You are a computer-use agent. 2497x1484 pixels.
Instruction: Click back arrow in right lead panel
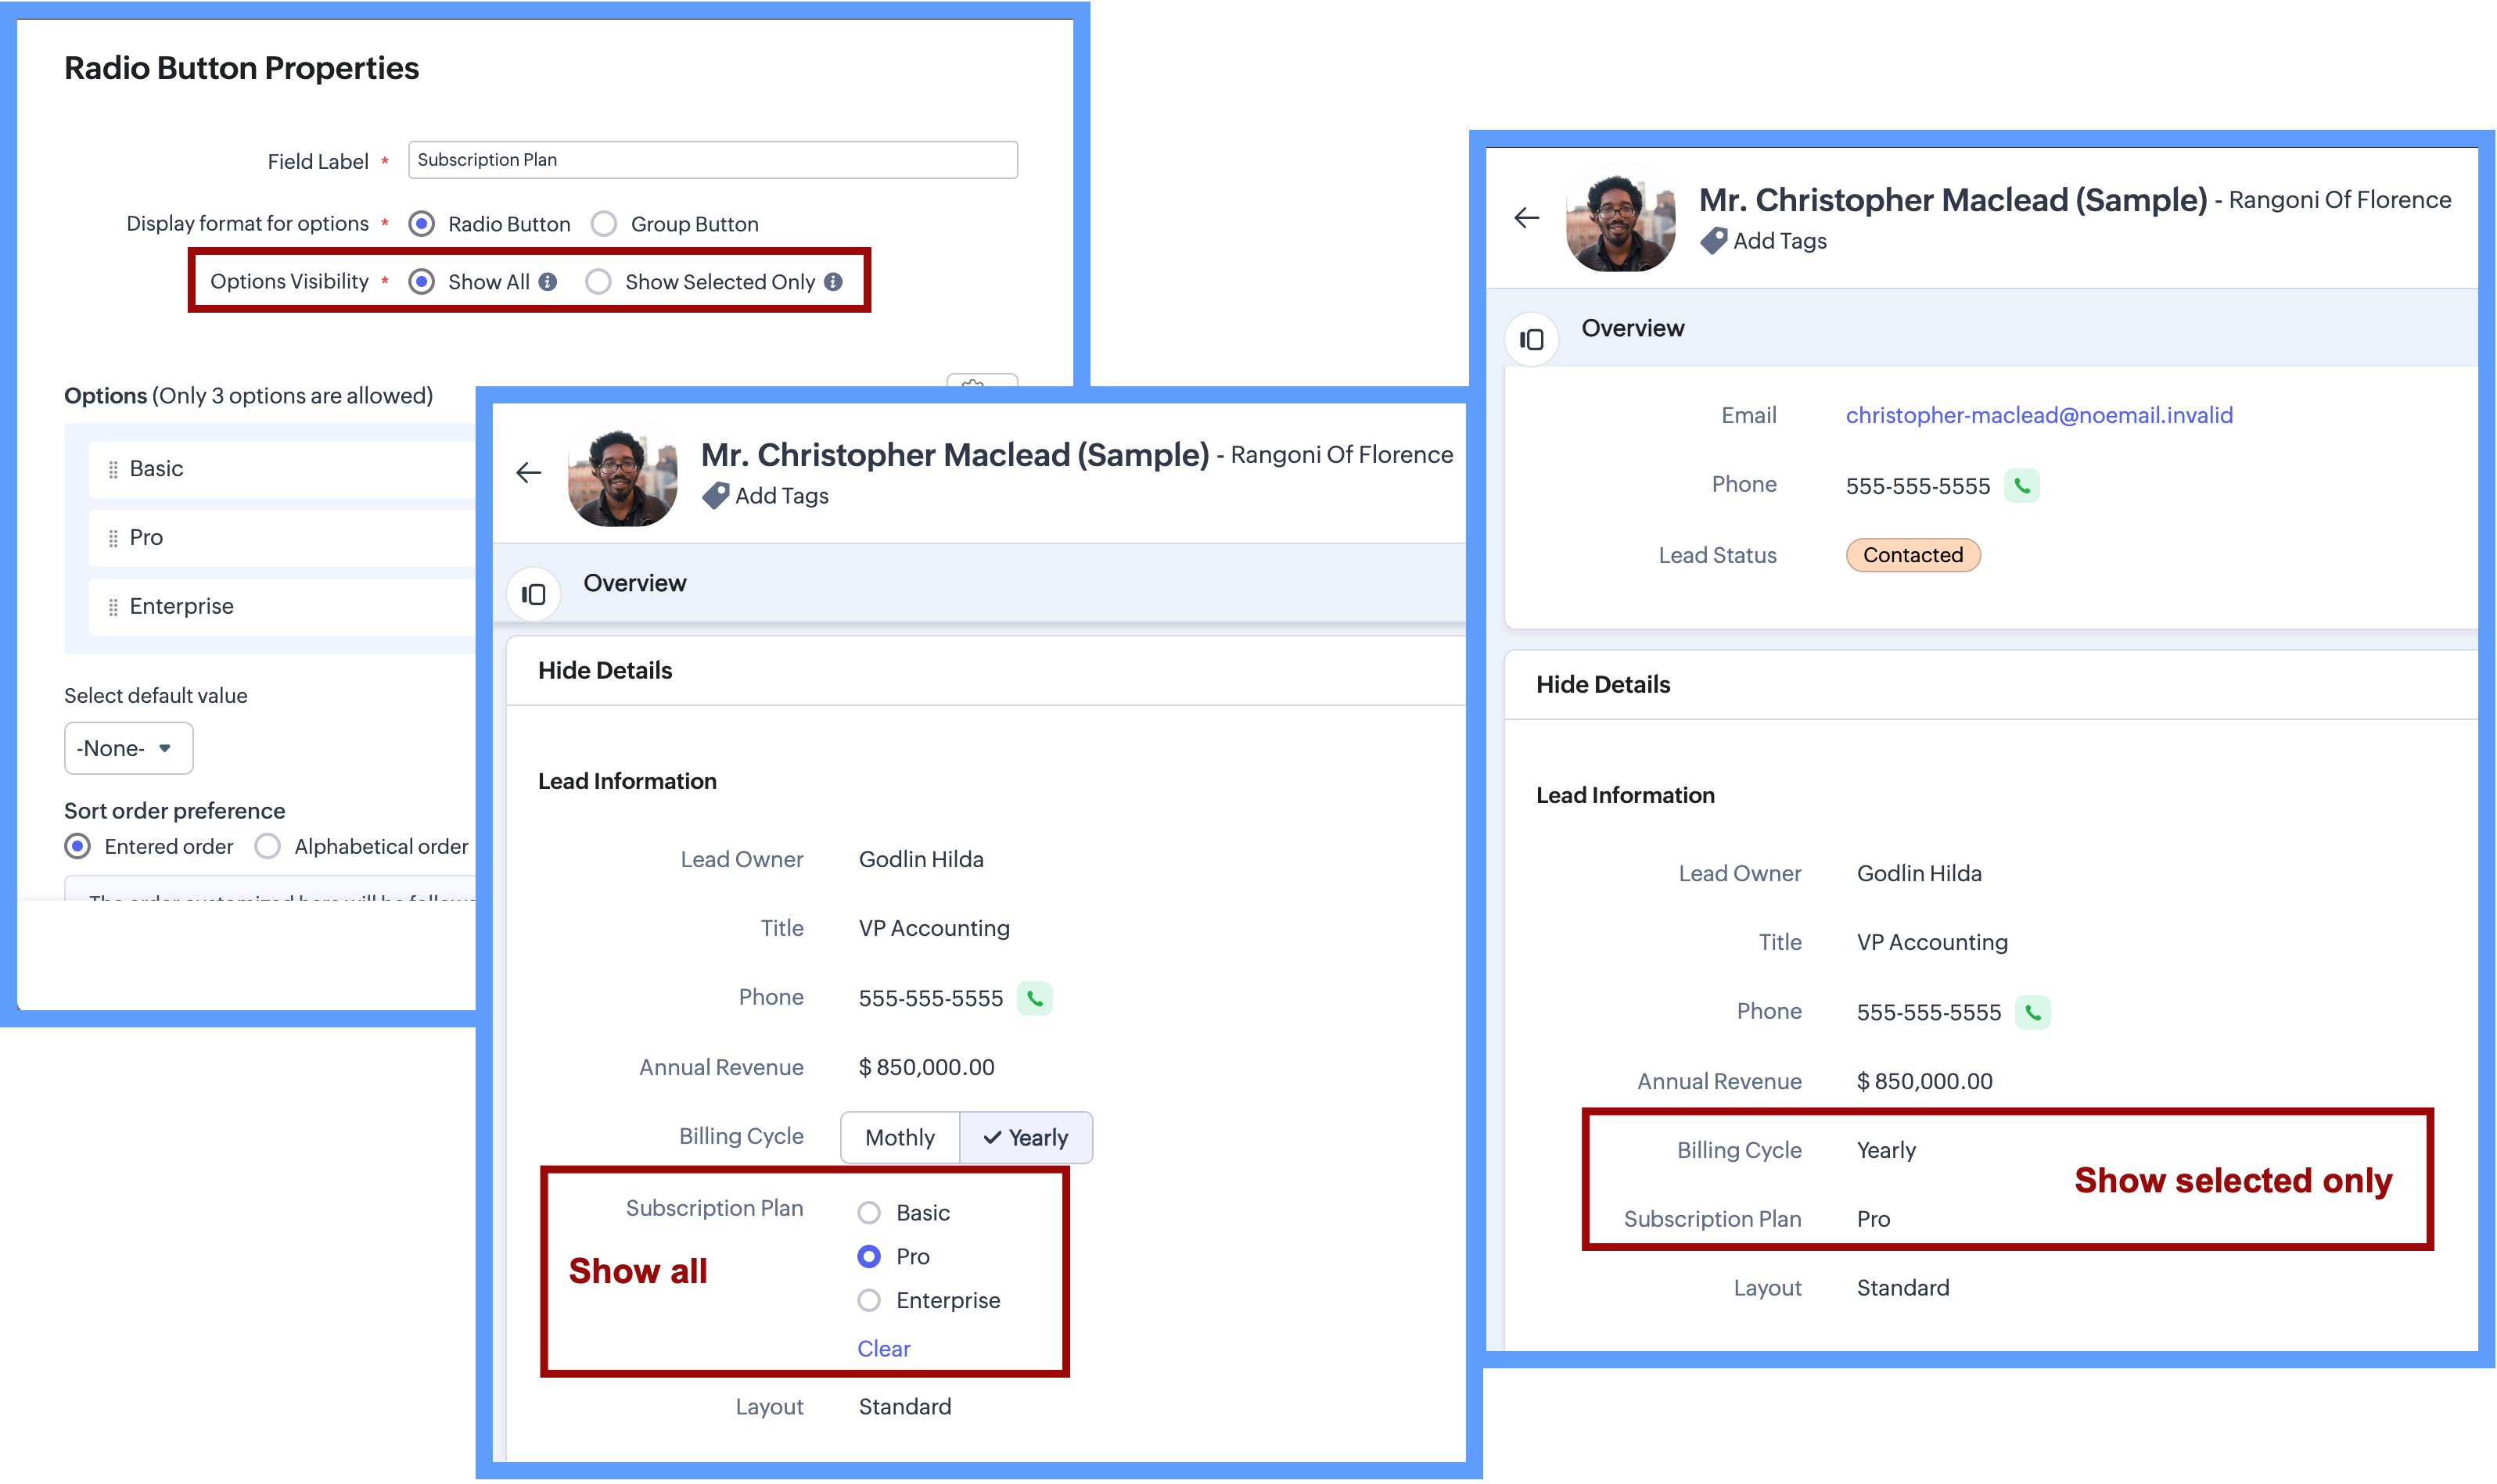pos(1527,218)
